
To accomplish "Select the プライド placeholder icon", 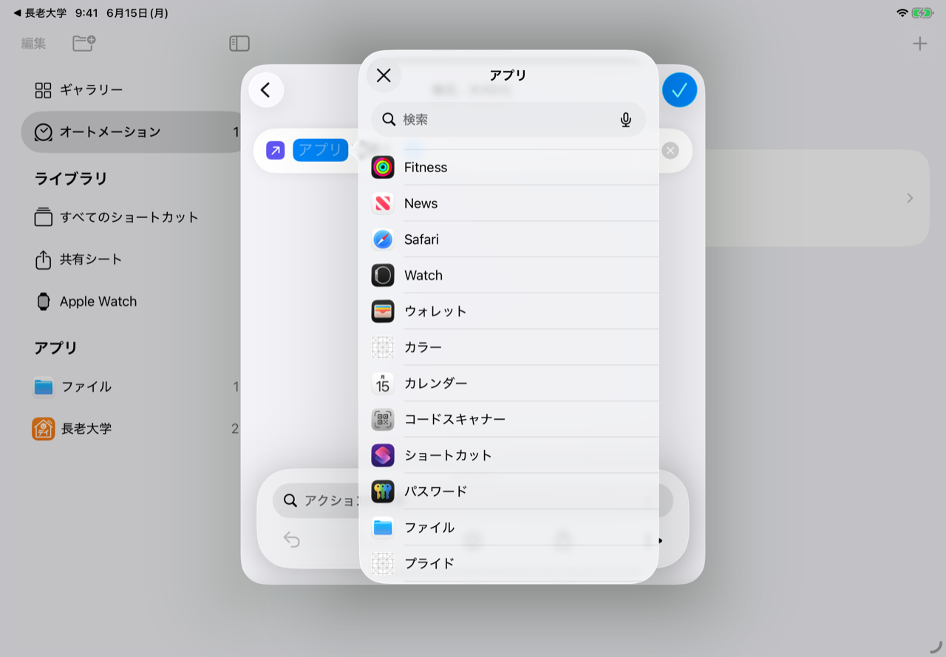I will [x=383, y=564].
